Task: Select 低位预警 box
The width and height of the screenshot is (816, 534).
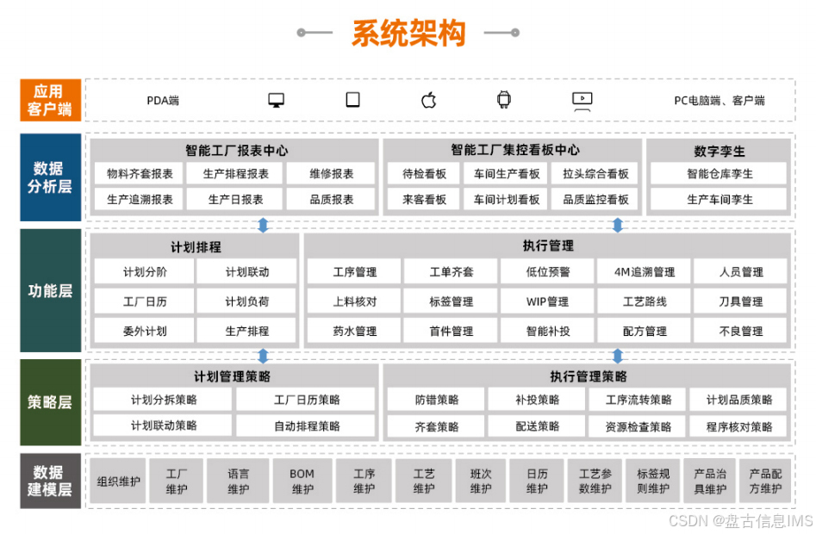Action: tap(547, 272)
